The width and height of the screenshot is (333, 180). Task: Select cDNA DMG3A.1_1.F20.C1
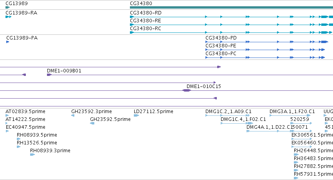[x=292, y=112]
